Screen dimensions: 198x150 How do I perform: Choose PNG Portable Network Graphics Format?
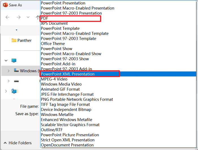pos(118,99)
